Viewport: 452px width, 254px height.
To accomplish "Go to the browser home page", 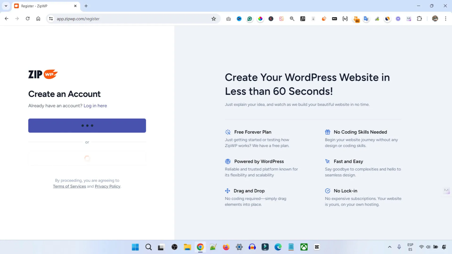I will pyautogui.click(x=38, y=19).
